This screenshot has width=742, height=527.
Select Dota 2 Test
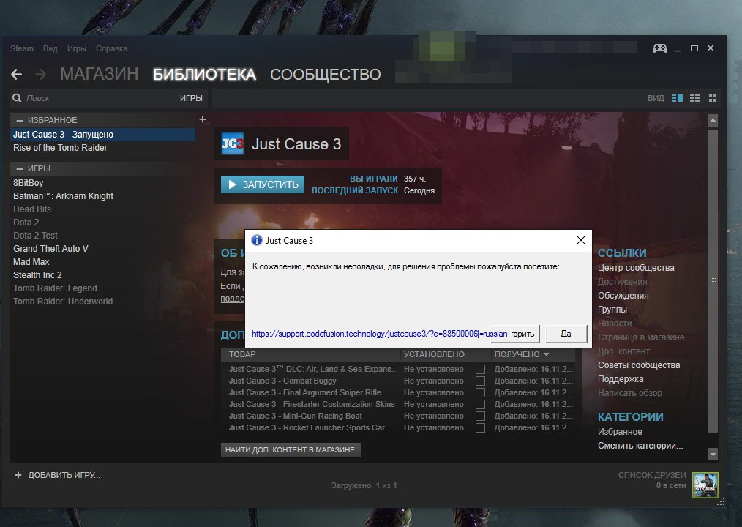pos(36,236)
